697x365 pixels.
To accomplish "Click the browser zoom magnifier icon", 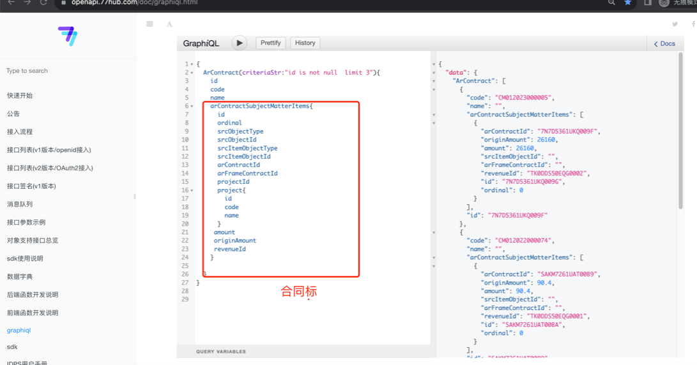I will pyautogui.click(x=611, y=3).
